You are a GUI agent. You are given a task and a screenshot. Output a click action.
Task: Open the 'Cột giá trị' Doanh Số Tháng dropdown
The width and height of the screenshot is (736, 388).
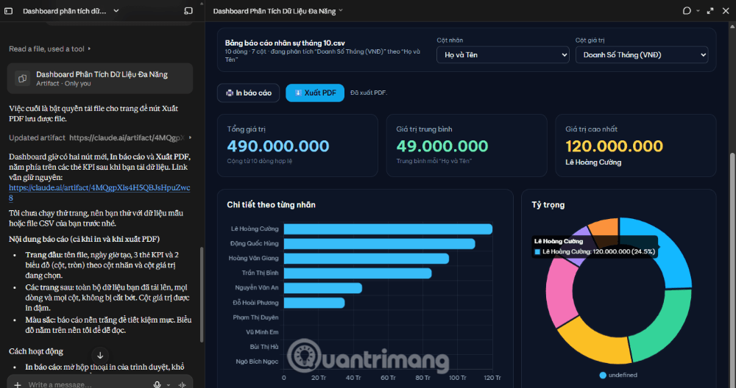coord(642,55)
